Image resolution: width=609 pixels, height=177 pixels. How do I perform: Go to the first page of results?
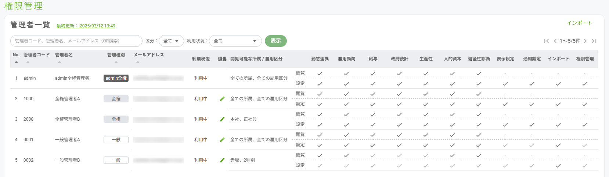point(547,41)
